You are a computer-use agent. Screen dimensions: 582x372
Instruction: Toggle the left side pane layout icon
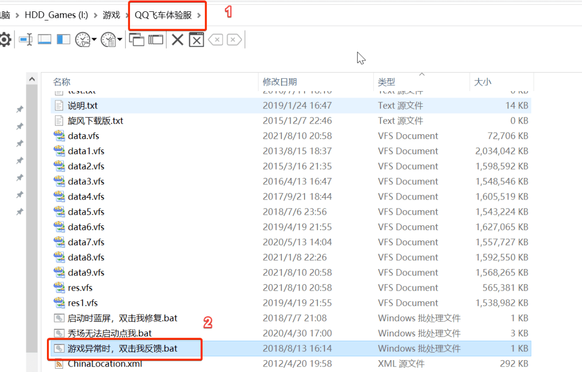pos(64,39)
